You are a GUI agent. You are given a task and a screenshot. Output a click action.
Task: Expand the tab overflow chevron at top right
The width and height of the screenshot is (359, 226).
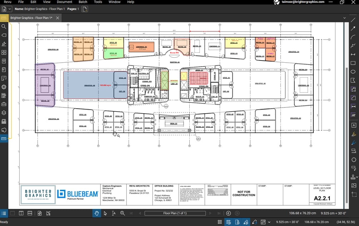pyautogui.click(x=344, y=17)
